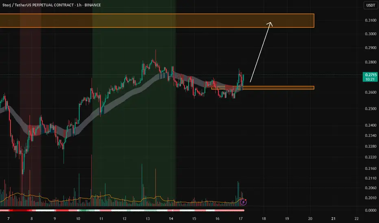Click date 22 on time axis
Viewport: 379px width, 223px height.
[x=357, y=219]
